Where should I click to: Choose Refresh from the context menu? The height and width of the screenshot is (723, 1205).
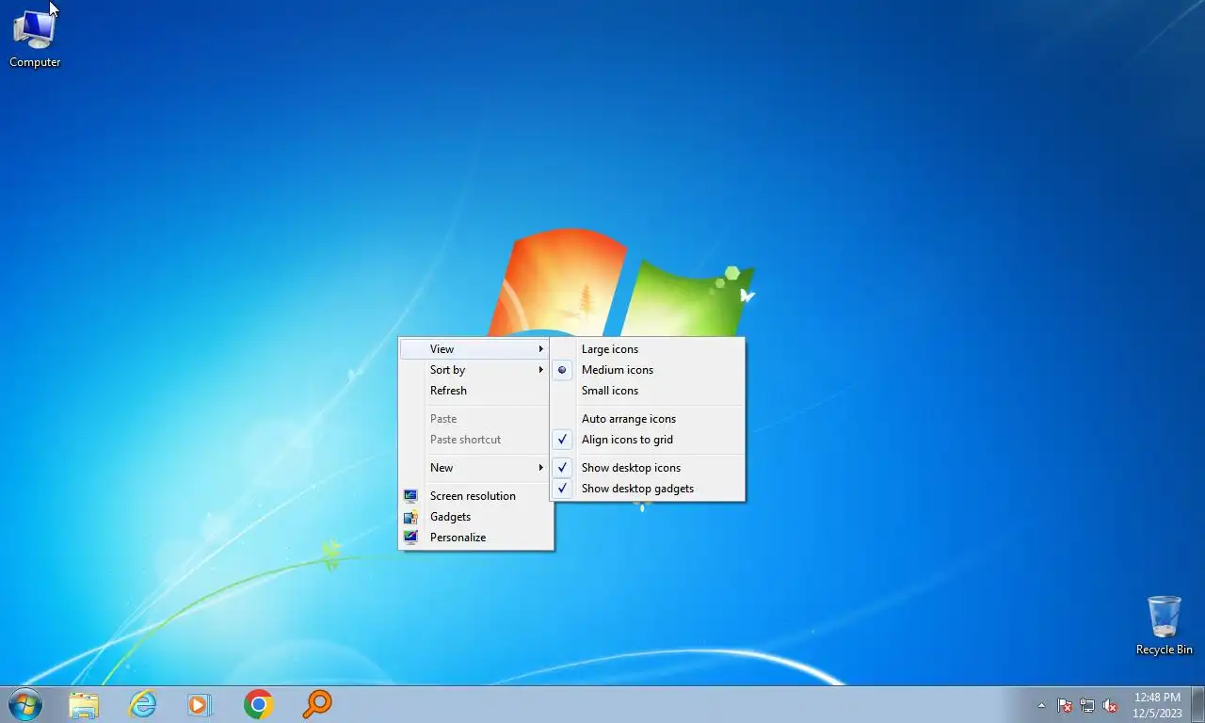click(x=476, y=391)
